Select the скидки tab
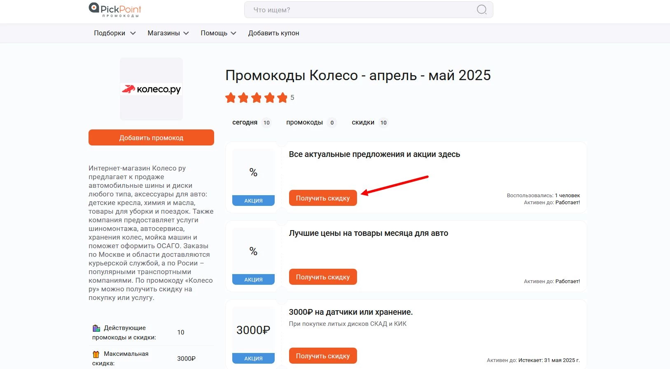Image resolution: width=670 pixels, height=369 pixels. click(369, 122)
